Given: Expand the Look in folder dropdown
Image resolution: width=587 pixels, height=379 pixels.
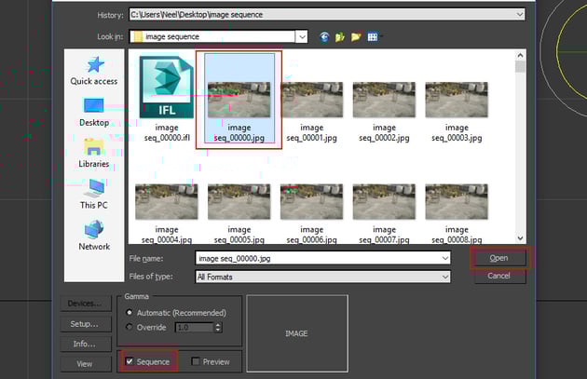Looking at the screenshot, I should 302,36.
